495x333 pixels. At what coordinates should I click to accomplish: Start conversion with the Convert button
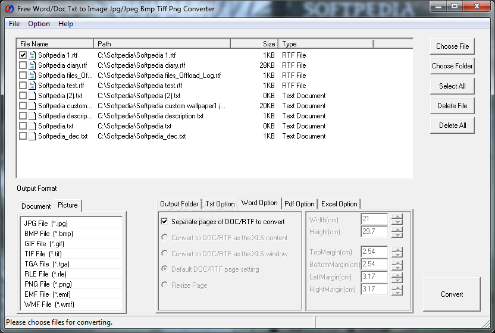point(452,294)
